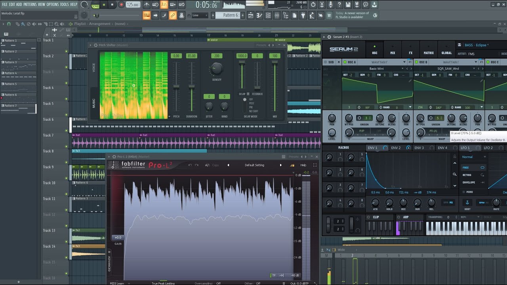Toggle Pro-L 2 full screen icon
The width and height of the screenshot is (507, 285).
315,165
